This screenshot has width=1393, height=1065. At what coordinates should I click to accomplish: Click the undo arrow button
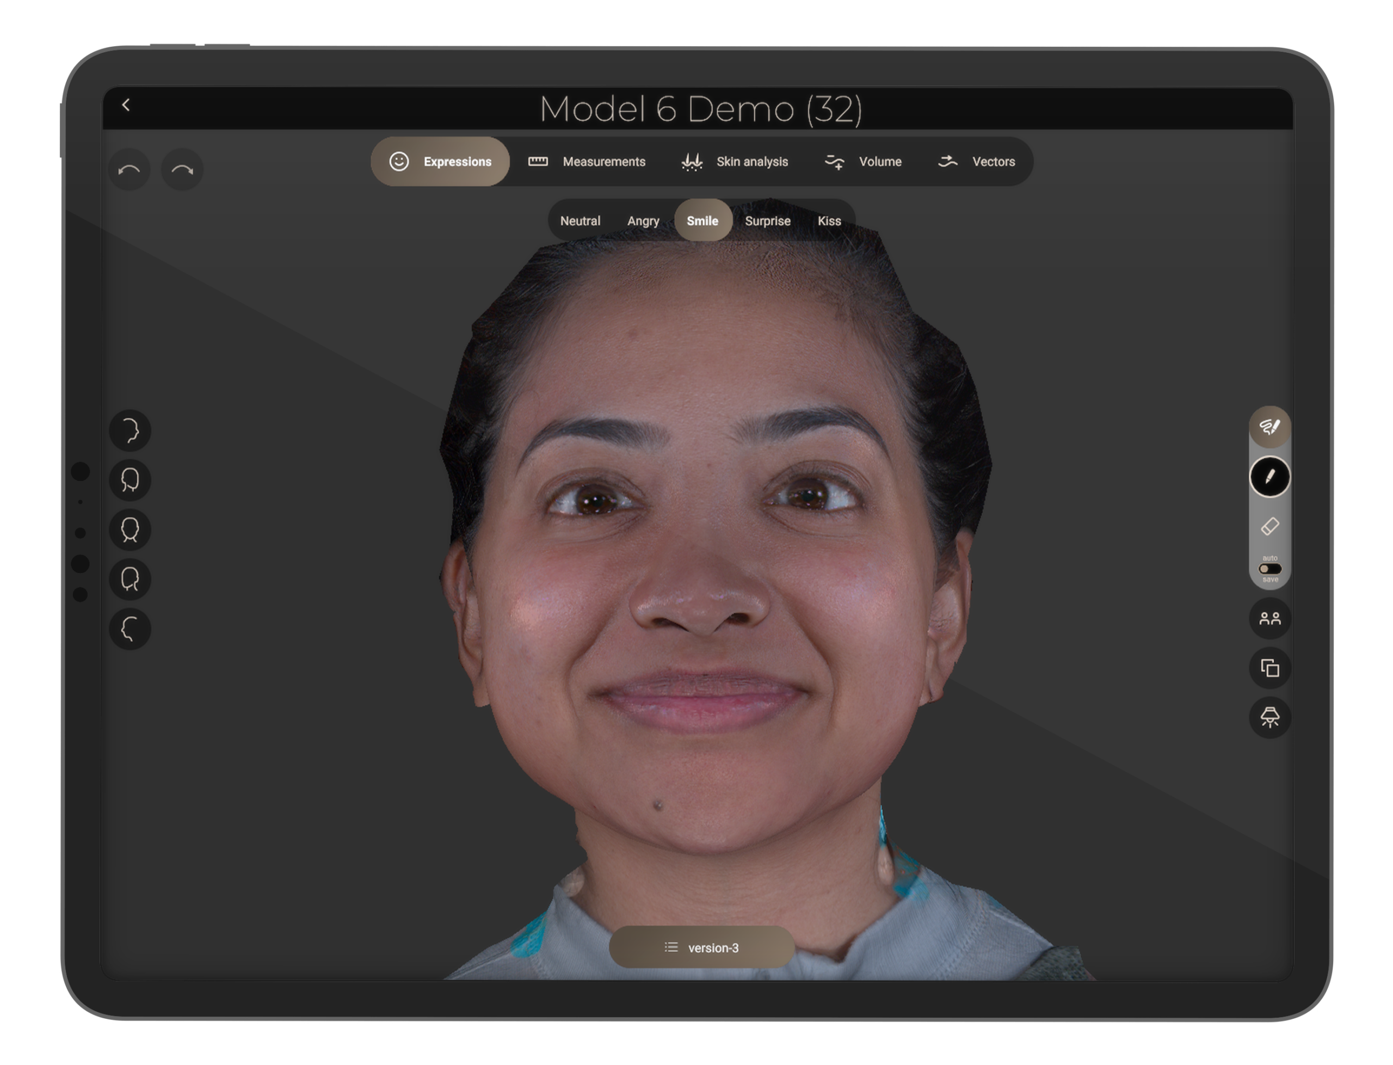tap(130, 169)
